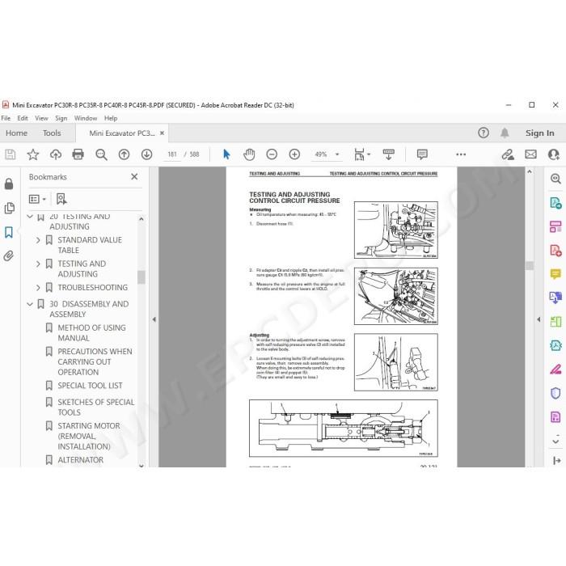Show page thumbnails panel
Viewport: 566px width, 566px height.
pos(9,208)
